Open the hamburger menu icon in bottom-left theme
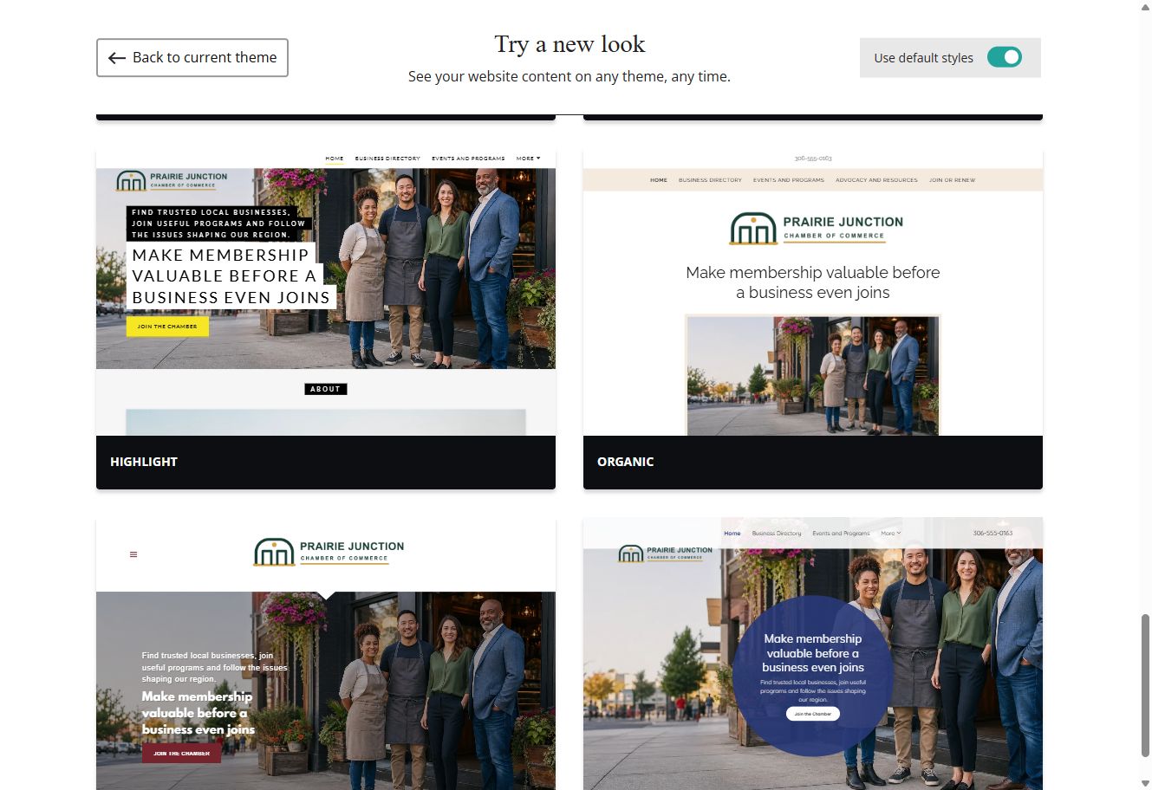The image size is (1152, 790). (133, 554)
